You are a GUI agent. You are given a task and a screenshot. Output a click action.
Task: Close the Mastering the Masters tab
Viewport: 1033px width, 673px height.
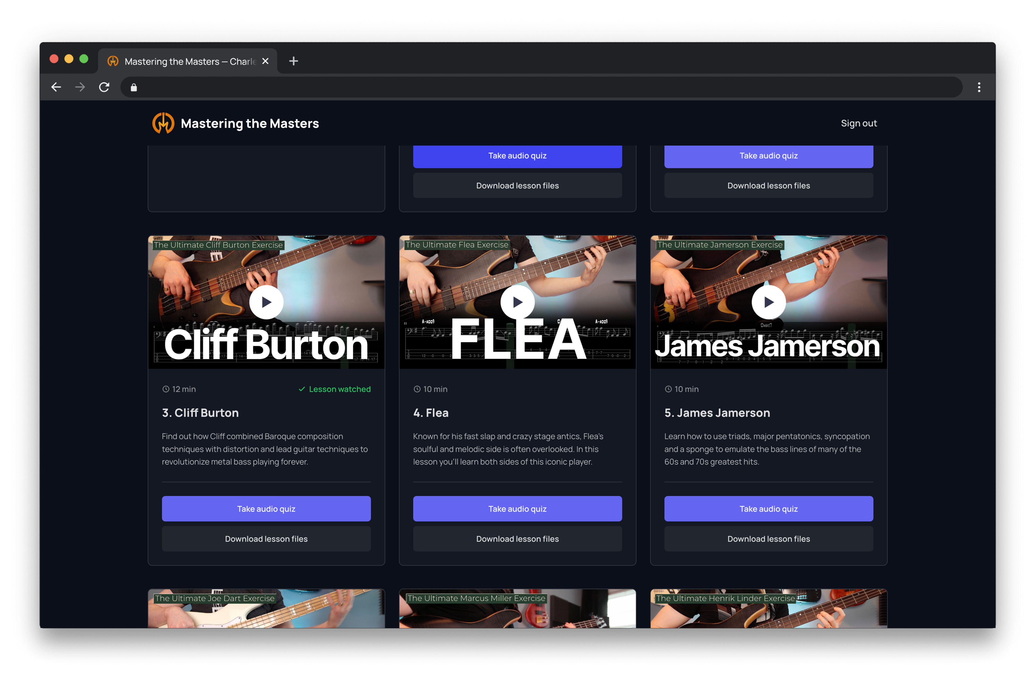pyautogui.click(x=265, y=61)
